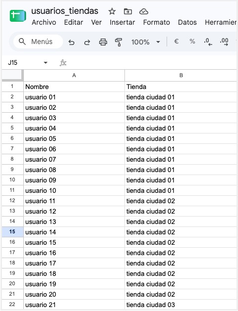Open the Editar menu
Viewport: 238px width, 311px height.
(73, 22)
